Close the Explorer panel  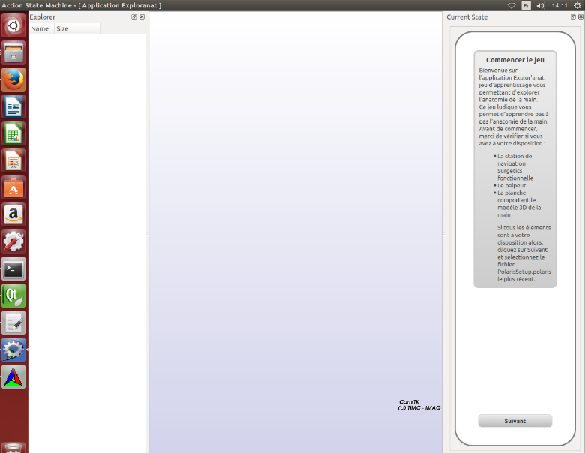(142, 17)
